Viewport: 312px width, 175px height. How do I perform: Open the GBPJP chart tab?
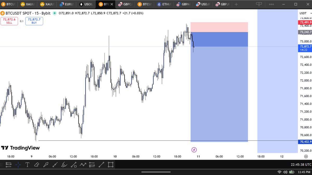[x=222, y=4]
